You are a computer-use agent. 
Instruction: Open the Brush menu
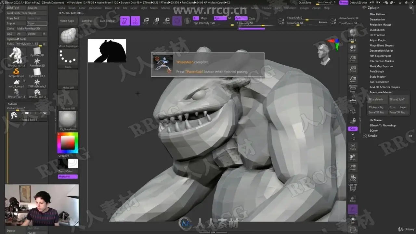(72, 8)
